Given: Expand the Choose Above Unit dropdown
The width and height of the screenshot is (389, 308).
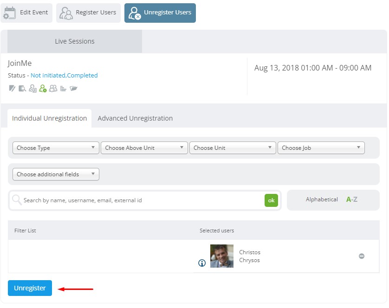Looking at the screenshot, I should coord(144,148).
